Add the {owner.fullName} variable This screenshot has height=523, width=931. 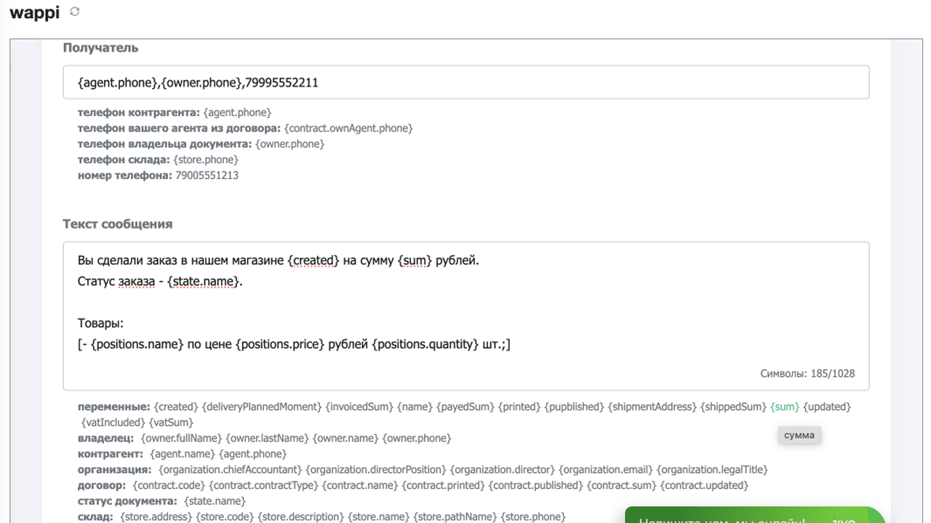[x=180, y=438]
